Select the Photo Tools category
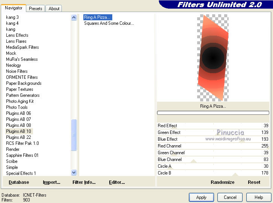 click(17, 107)
